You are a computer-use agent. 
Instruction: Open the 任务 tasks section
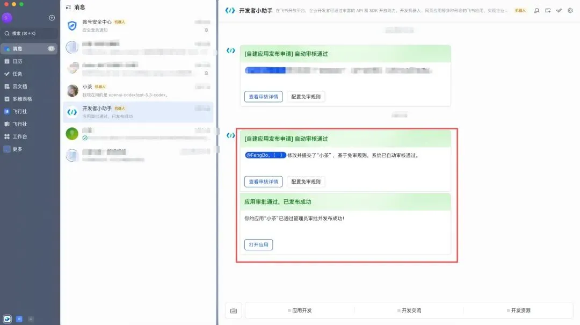coord(30,74)
